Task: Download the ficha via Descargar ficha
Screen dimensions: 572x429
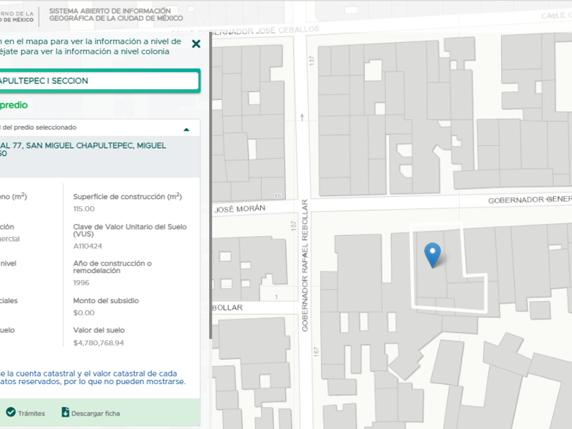Action: point(95,413)
